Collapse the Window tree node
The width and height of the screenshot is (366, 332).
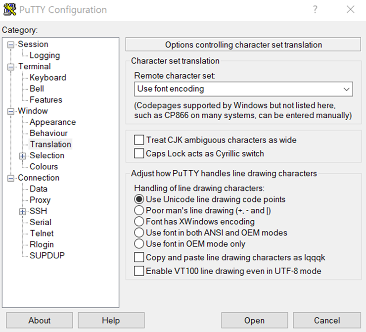[11, 111]
